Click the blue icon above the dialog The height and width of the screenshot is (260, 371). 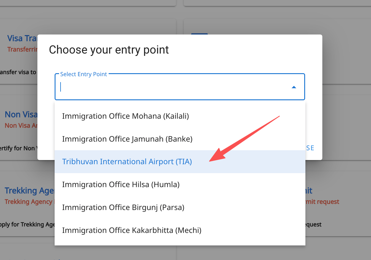point(199,34)
